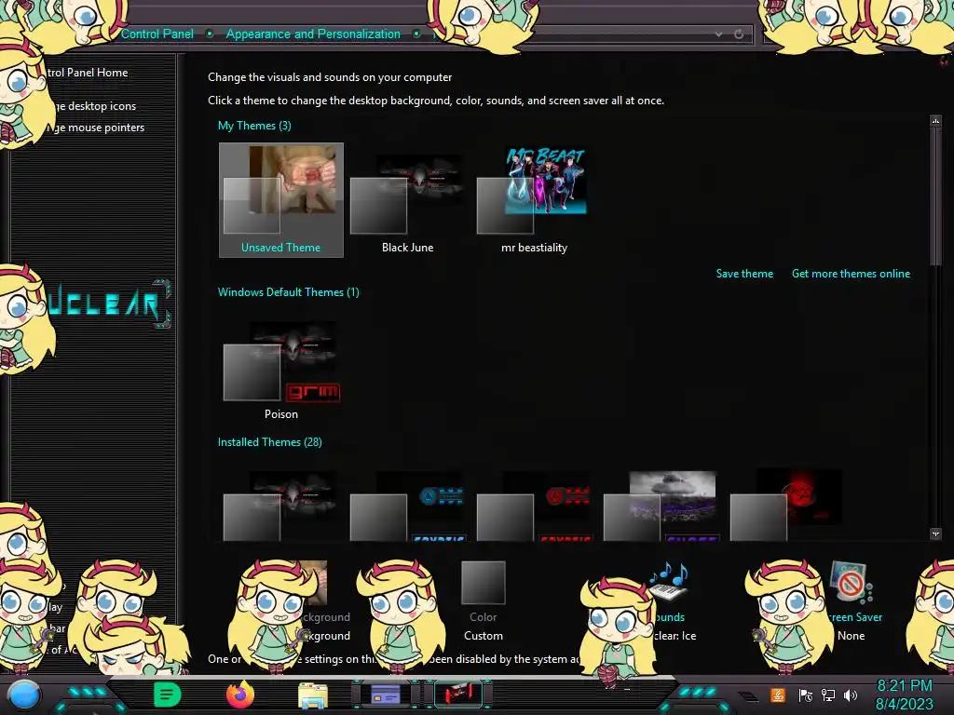This screenshot has width=954, height=715.
Task: Open Change desktop icons link
Action: click(x=94, y=106)
